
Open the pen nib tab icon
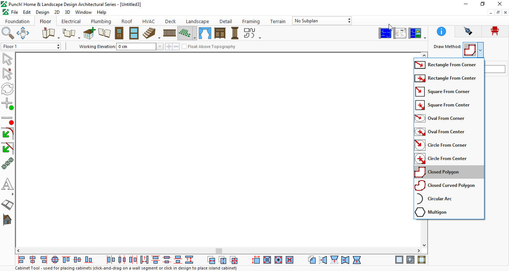(x=468, y=31)
